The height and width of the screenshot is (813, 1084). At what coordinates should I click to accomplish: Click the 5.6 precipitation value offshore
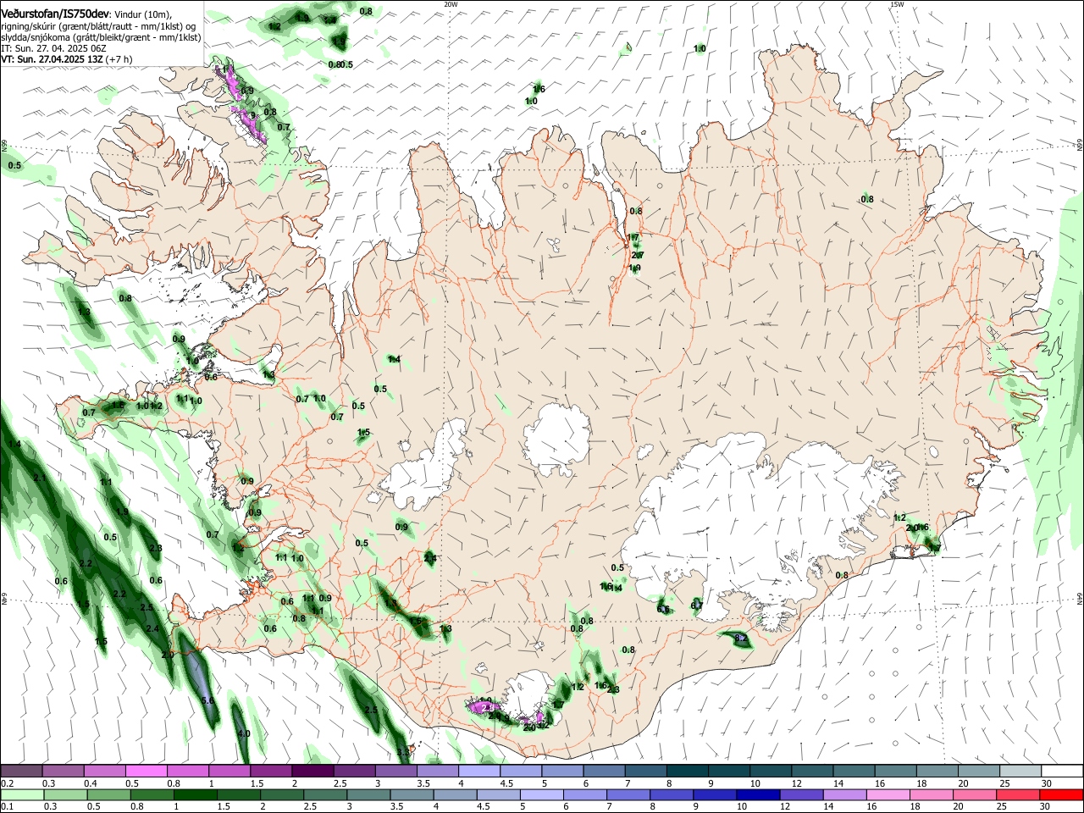pyautogui.click(x=207, y=701)
